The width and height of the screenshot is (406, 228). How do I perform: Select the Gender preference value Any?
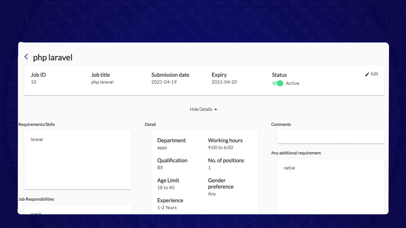coord(212,194)
